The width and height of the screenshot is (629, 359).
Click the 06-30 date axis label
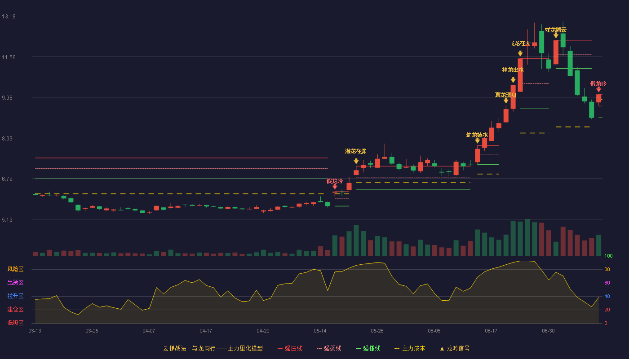(x=548, y=331)
